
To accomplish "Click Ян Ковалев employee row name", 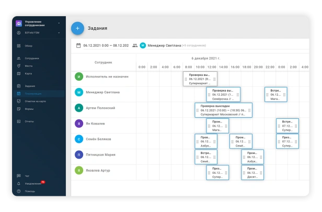I will click(x=95, y=124).
